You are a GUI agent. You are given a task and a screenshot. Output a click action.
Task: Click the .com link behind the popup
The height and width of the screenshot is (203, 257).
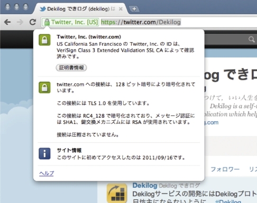coord(212,122)
